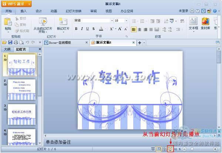Click the slideshow play icon in status bar
This screenshot has width=222, height=153.
coord(170,149)
